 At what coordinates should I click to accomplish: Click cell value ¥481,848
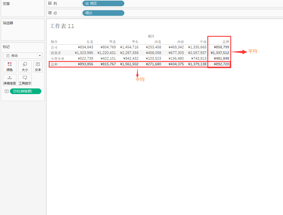click(222, 58)
